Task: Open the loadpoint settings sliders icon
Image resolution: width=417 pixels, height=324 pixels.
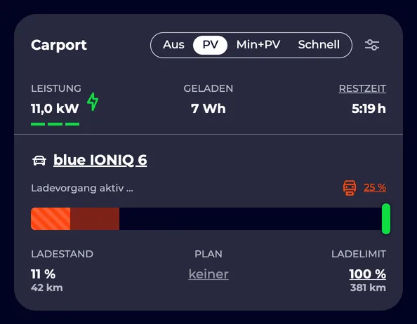Action: point(372,45)
